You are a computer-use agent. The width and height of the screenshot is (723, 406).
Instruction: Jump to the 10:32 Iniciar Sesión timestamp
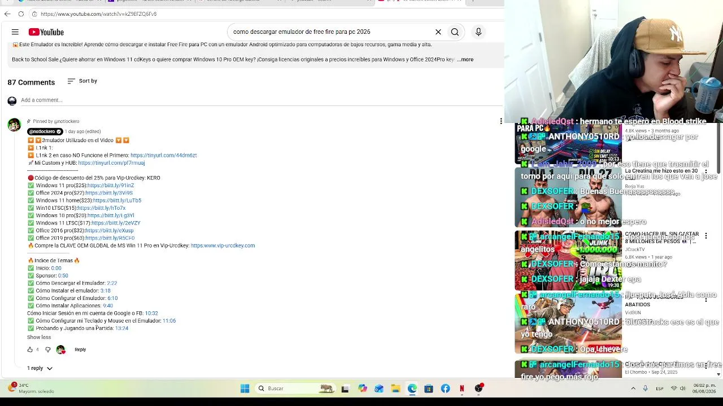click(151, 314)
